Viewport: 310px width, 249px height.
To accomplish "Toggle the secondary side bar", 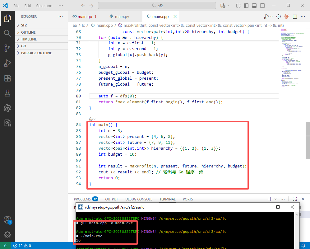I will pos(262,6).
